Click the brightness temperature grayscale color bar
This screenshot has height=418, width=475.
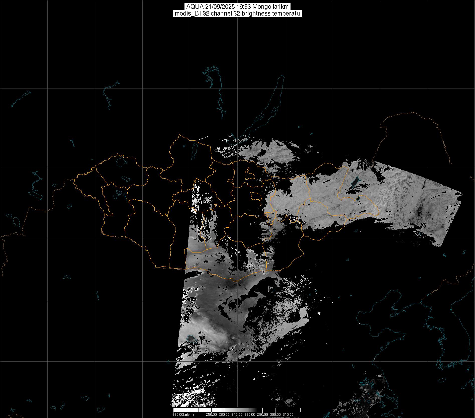pos(237,410)
